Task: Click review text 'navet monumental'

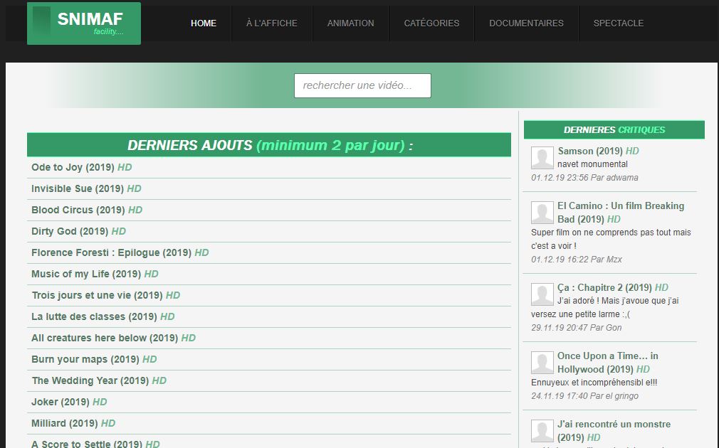Action: coord(592,164)
